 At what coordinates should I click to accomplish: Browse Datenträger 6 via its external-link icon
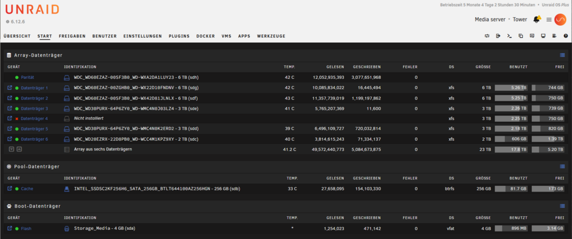click(x=10, y=139)
